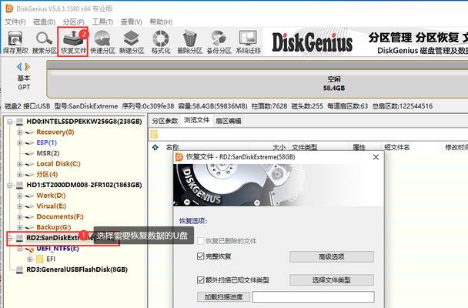Select MSR(2) partition in the tree
The image size is (468, 308).
(x=48, y=153)
